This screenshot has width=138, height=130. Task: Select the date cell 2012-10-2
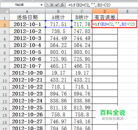coord(27,31)
